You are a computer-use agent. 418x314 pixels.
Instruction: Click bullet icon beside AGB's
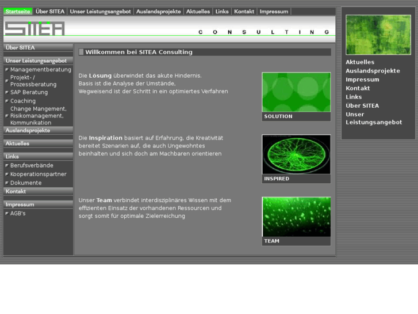click(7, 214)
